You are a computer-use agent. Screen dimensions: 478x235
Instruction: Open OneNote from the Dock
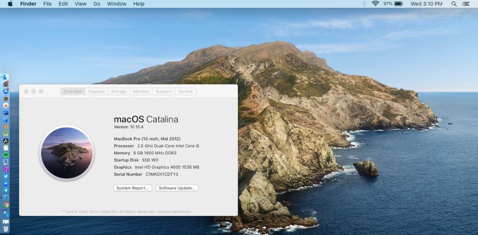click(x=6, y=169)
